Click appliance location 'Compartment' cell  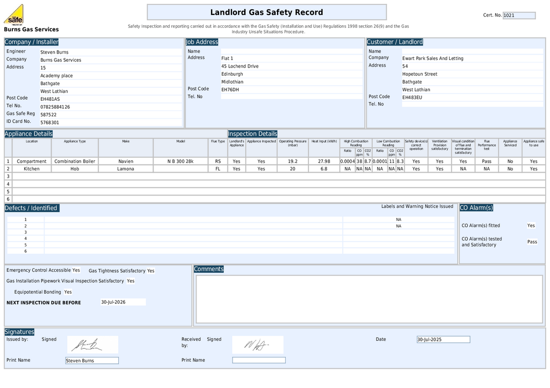tap(32, 161)
